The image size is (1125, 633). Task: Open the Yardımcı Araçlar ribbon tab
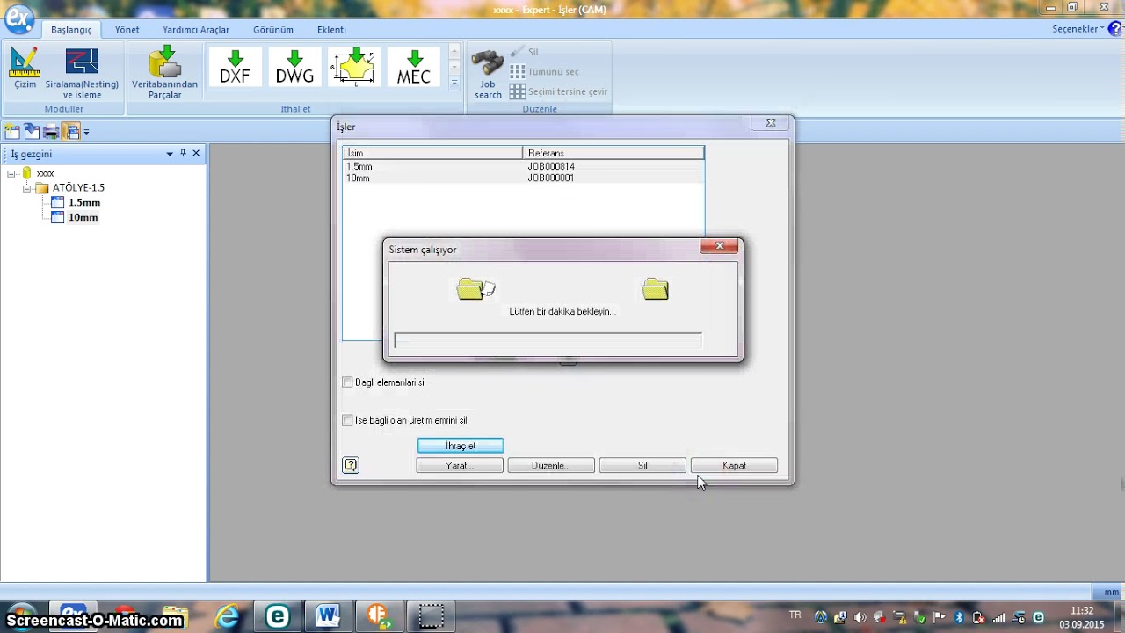196,29
